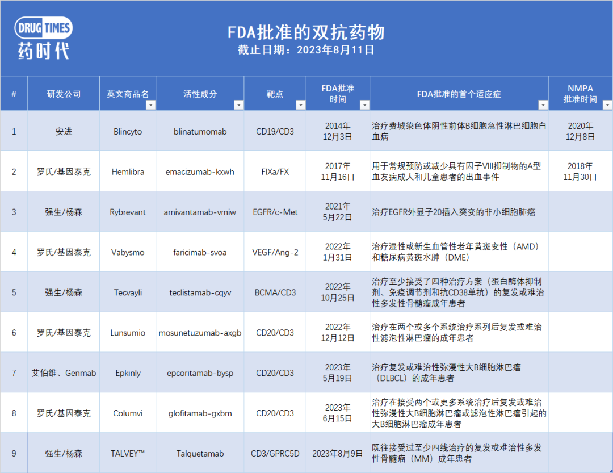The height and width of the screenshot is (473, 613).
Task: Select the 2022年10月25日 date cell
Action: click(338, 292)
